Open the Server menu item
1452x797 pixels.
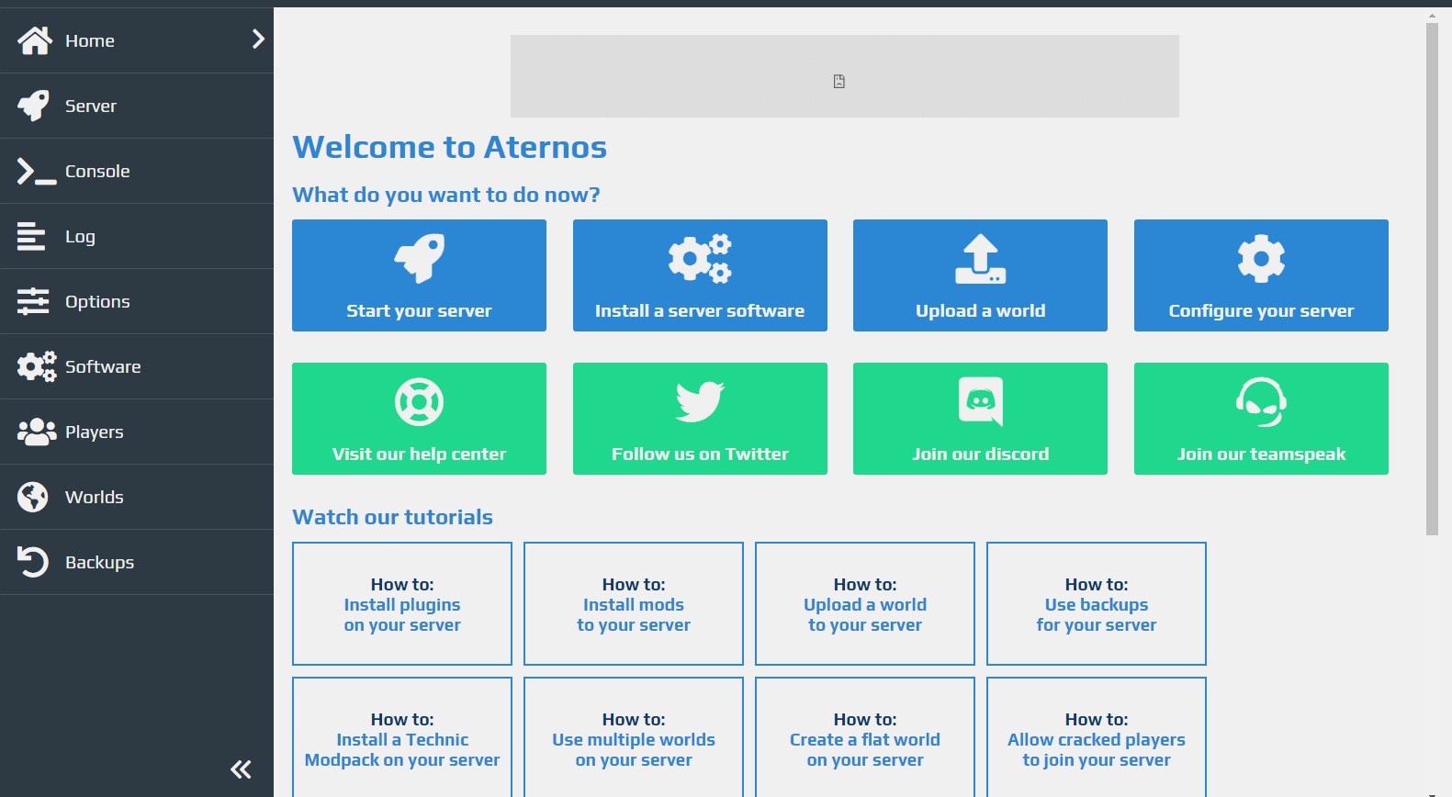pyautogui.click(x=137, y=106)
